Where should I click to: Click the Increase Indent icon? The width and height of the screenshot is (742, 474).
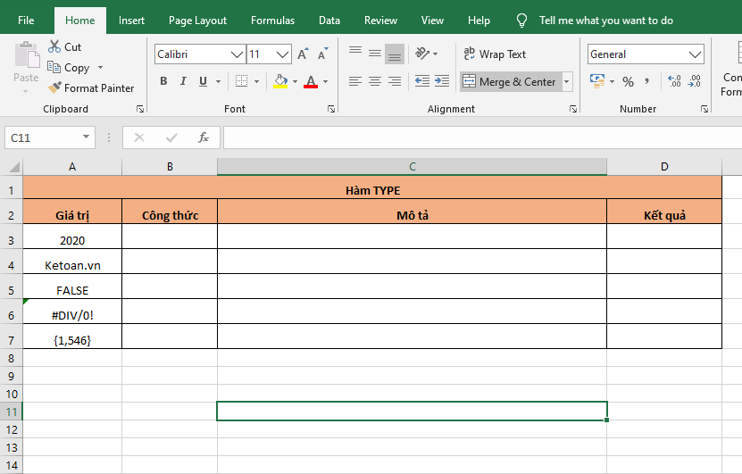(x=441, y=81)
